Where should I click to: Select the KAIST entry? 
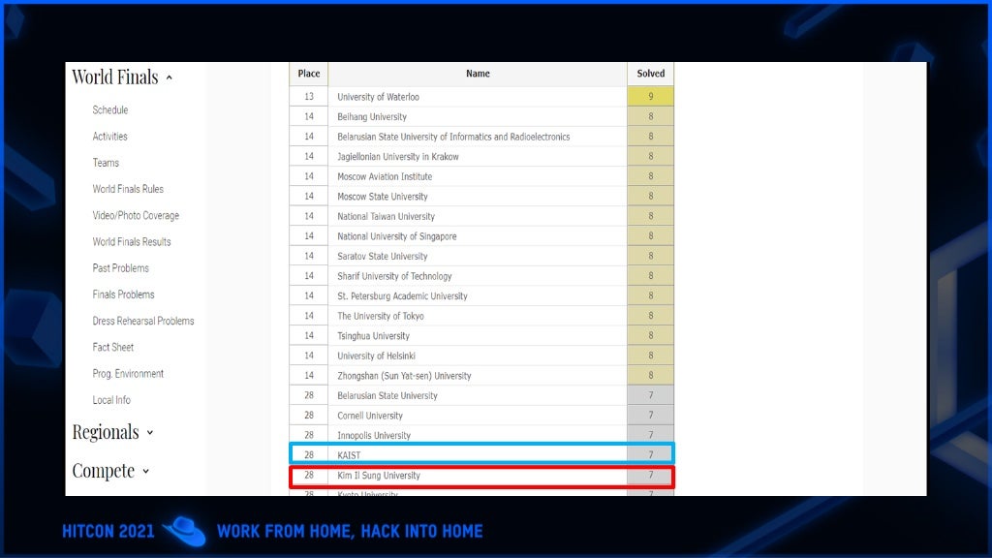tap(349, 455)
